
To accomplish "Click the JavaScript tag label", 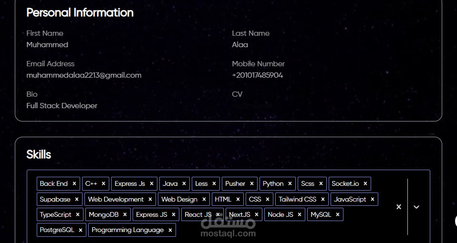I will point(350,200).
